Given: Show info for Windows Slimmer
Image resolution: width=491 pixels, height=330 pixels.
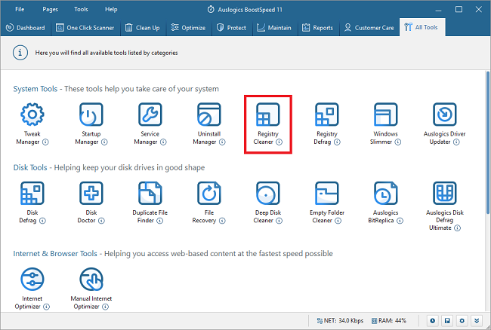Looking at the screenshot, I should (397, 142).
